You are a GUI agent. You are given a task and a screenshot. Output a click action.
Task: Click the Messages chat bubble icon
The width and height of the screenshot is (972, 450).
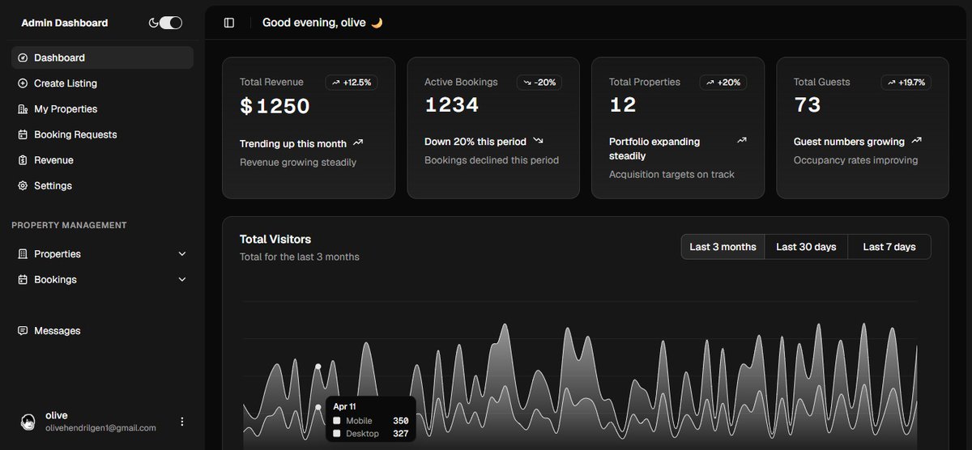click(x=23, y=331)
